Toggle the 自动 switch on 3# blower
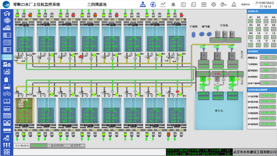 231,47
